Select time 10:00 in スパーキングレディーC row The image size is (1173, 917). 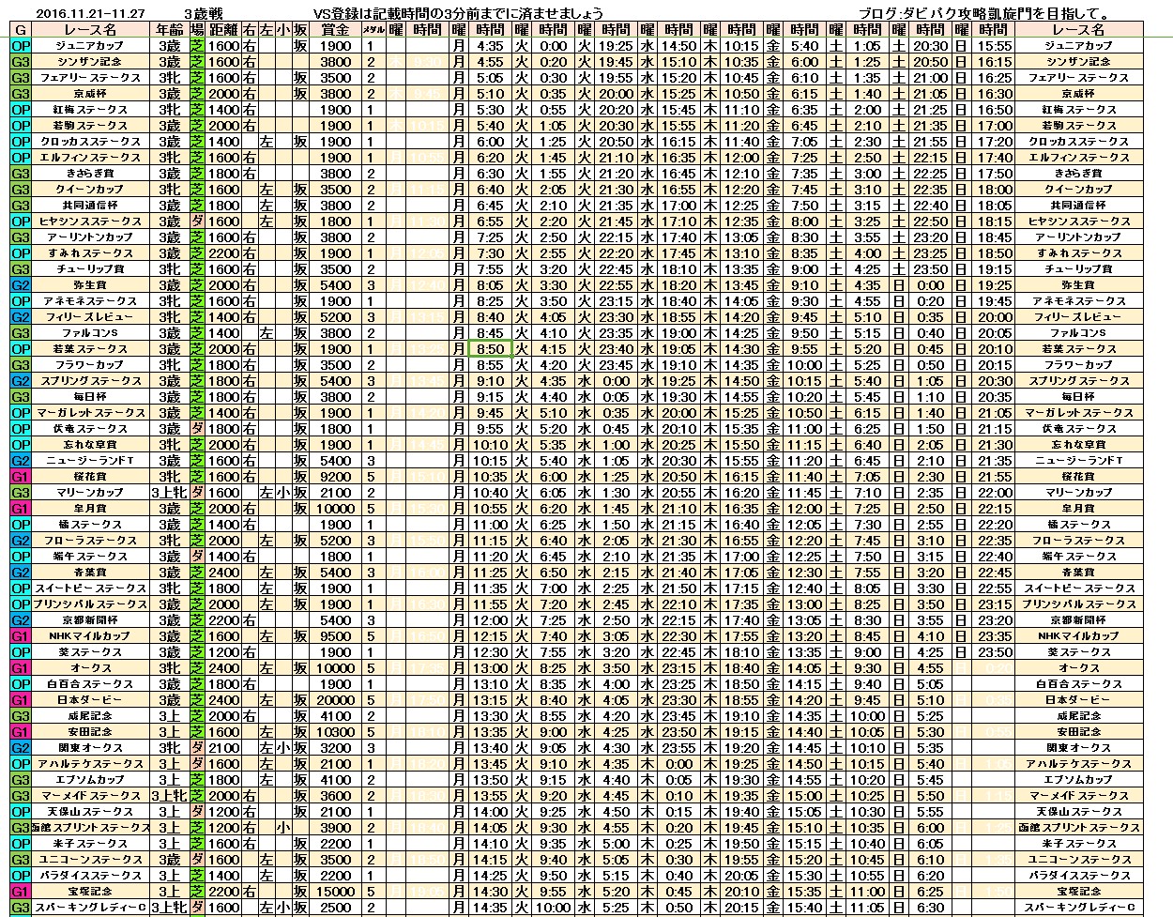tap(554, 908)
